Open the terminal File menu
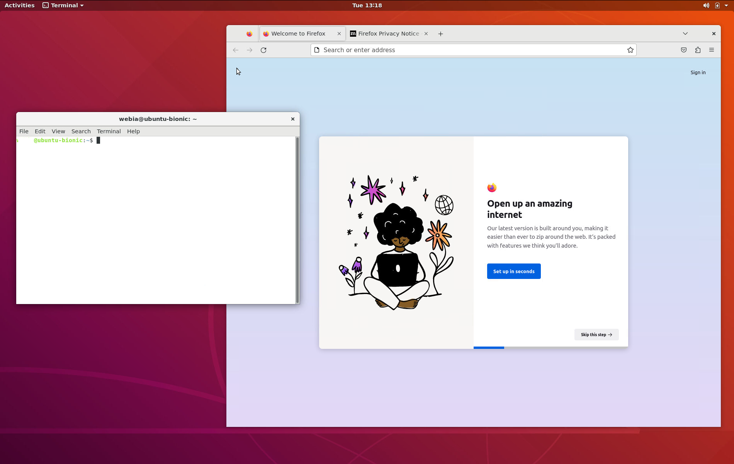734x464 pixels. 24,131
